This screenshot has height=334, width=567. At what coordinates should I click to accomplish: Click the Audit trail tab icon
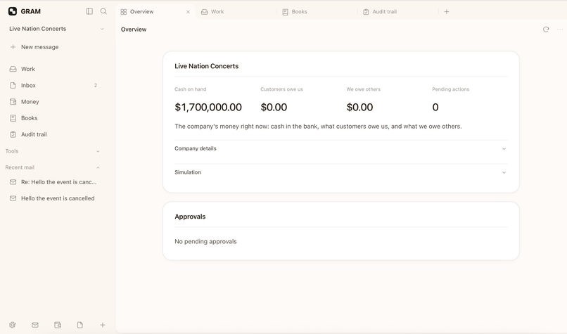(x=366, y=12)
